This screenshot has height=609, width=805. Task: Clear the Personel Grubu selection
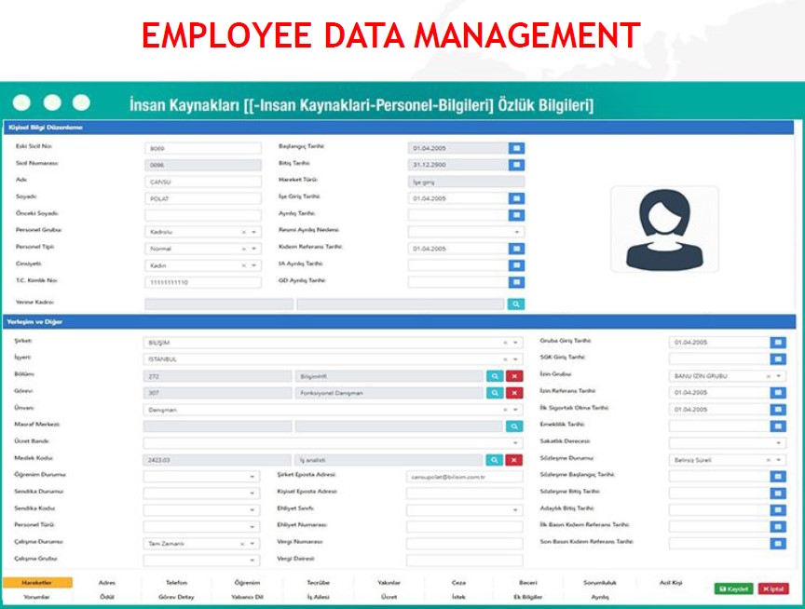pos(243,233)
